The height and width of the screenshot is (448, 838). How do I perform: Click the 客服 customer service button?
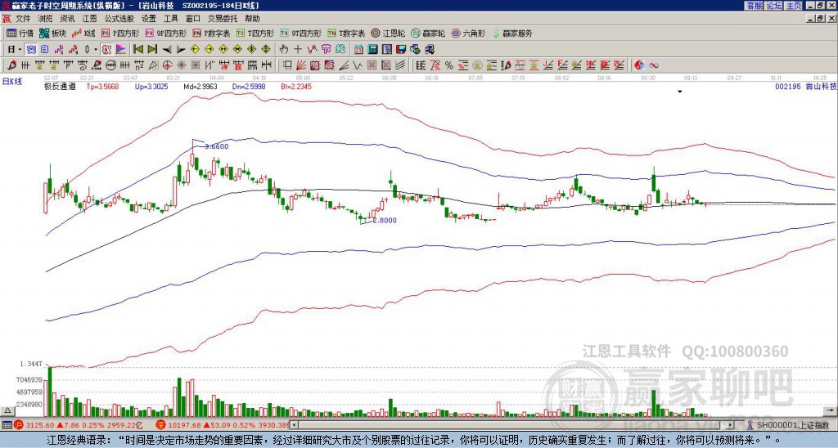[x=755, y=6]
